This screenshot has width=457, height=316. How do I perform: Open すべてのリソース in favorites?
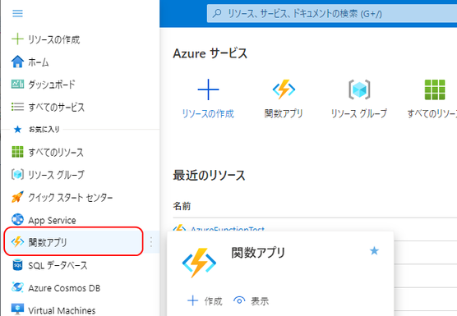48,152
